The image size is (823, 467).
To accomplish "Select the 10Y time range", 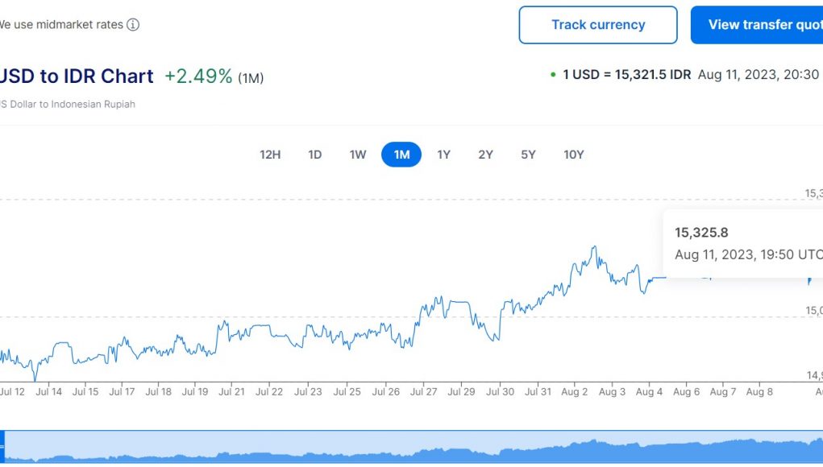I will click(573, 155).
